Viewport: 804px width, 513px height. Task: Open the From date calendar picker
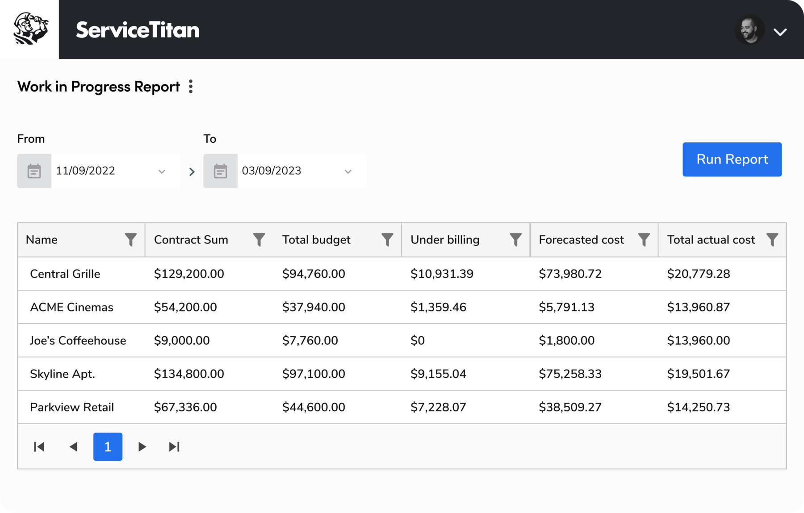point(34,171)
